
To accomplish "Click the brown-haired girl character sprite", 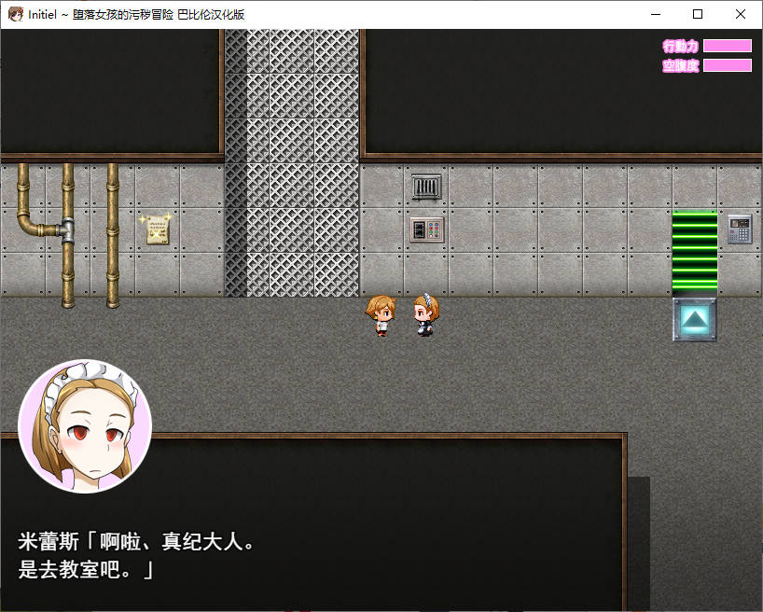I will [x=381, y=314].
